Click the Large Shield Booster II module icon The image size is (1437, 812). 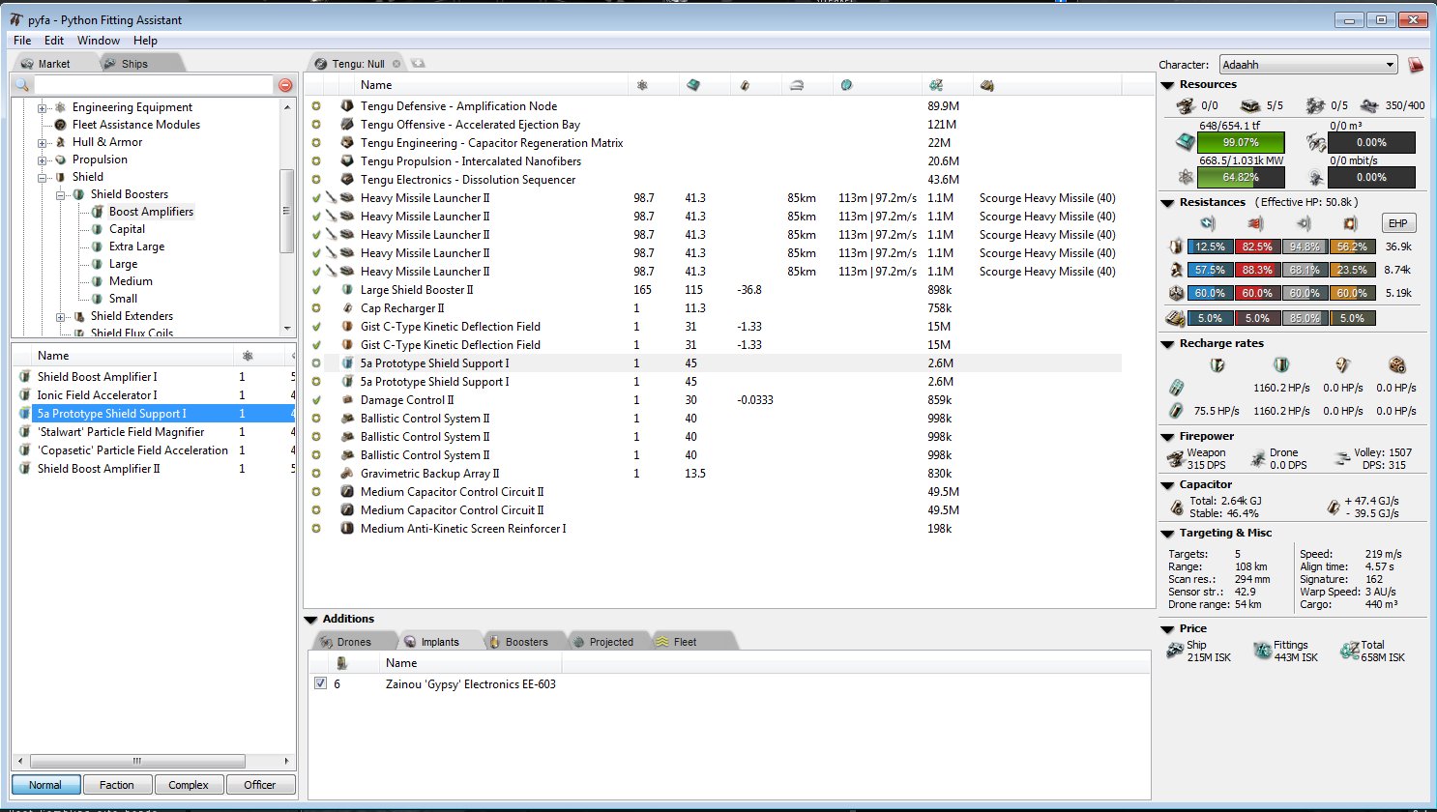point(347,290)
